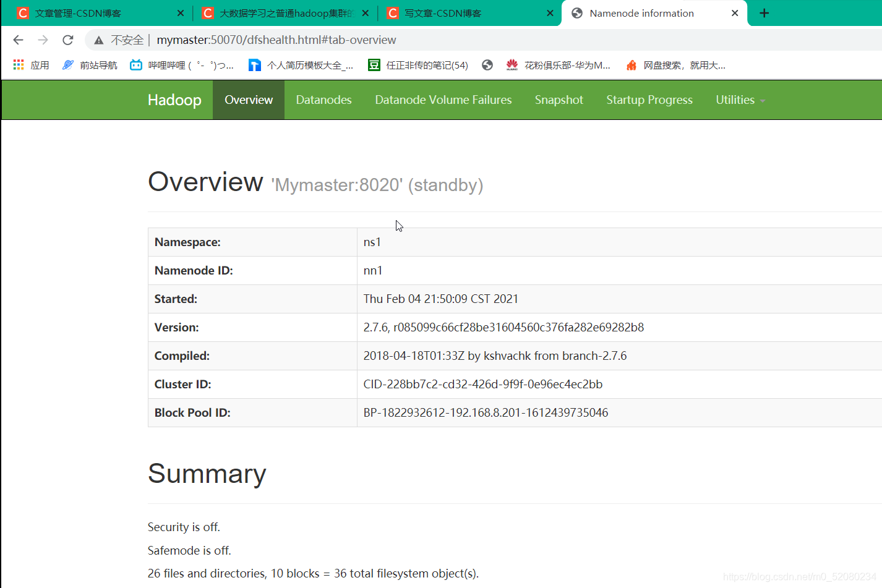Image resolution: width=882 pixels, height=588 pixels.
Task: Click 'Safemode is off.' text
Action: click(189, 550)
